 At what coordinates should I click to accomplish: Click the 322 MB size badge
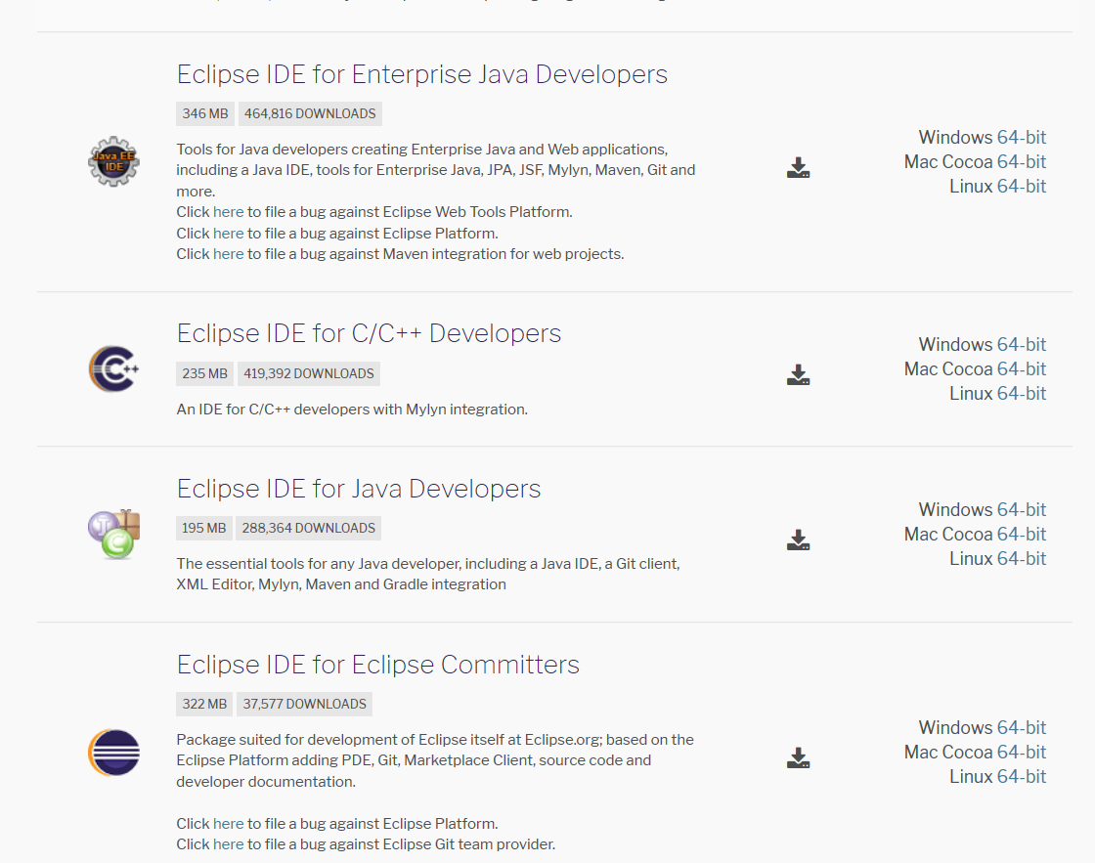(204, 704)
